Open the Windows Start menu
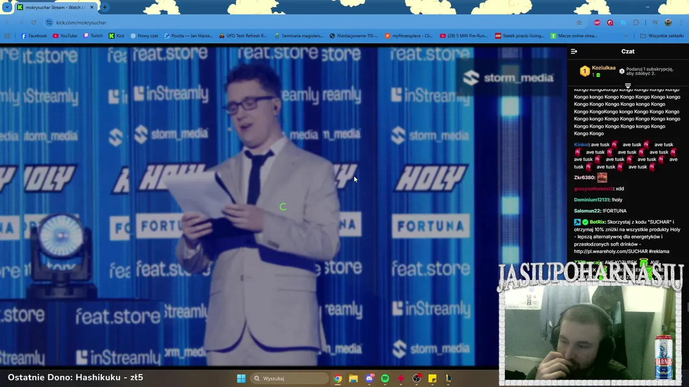Viewport: 689px width, 387px height. pyautogui.click(x=241, y=378)
